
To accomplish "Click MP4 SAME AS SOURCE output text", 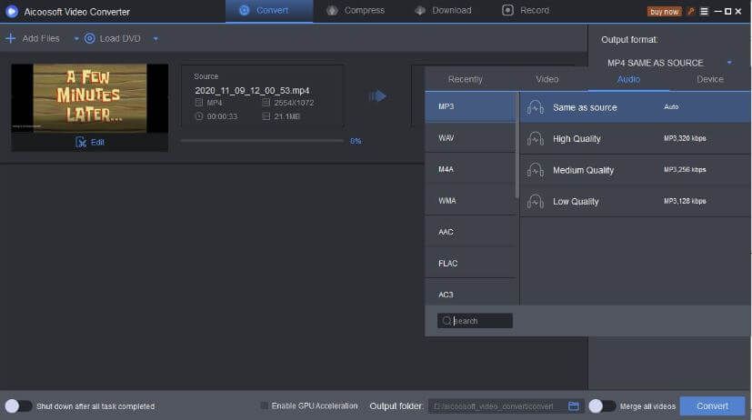I will (655, 63).
